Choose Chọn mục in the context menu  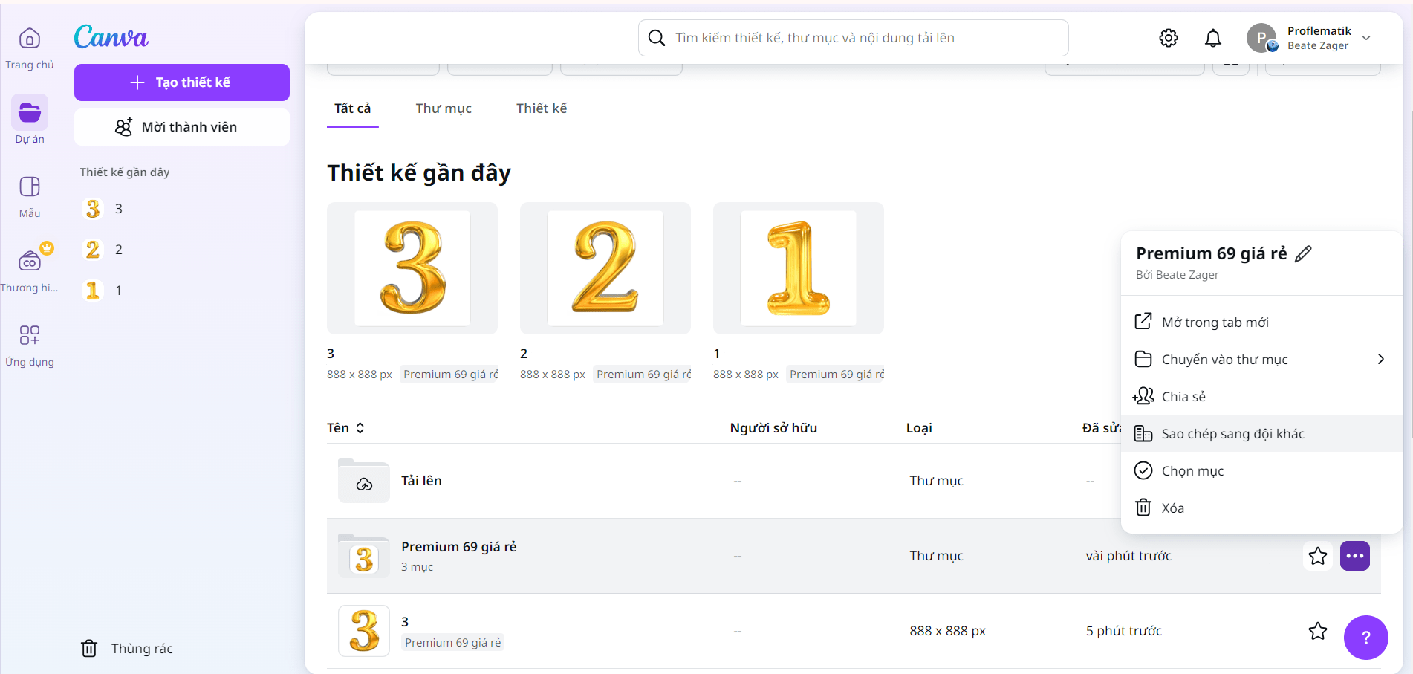(1192, 471)
